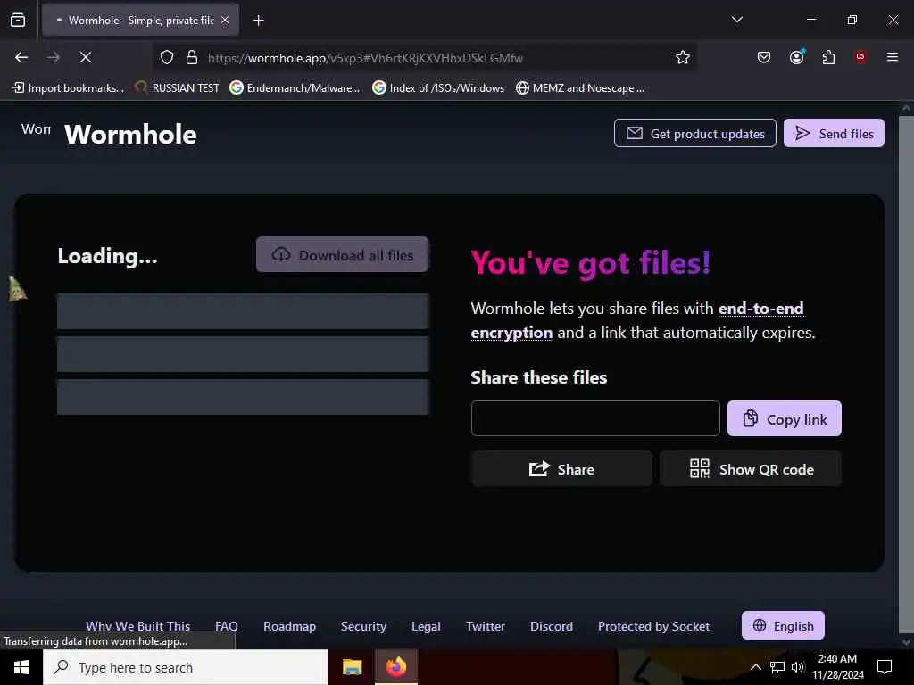Open FAQ footer link
Viewport: 914px width, 685px height.
226,626
